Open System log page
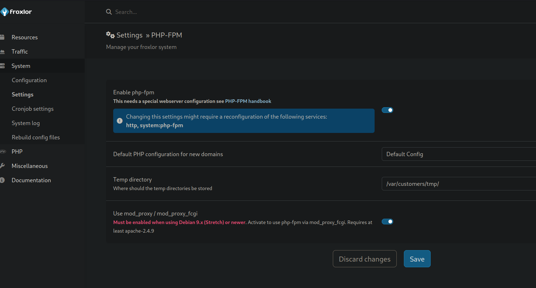536x288 pixels. pos(26,123)
